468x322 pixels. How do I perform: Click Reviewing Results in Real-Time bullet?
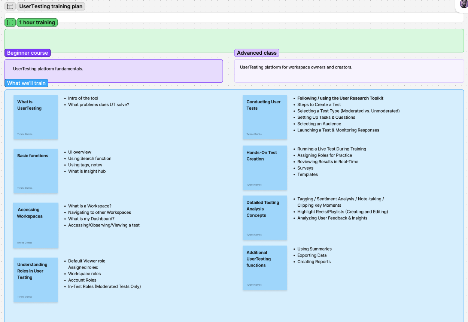click(328, 161)
